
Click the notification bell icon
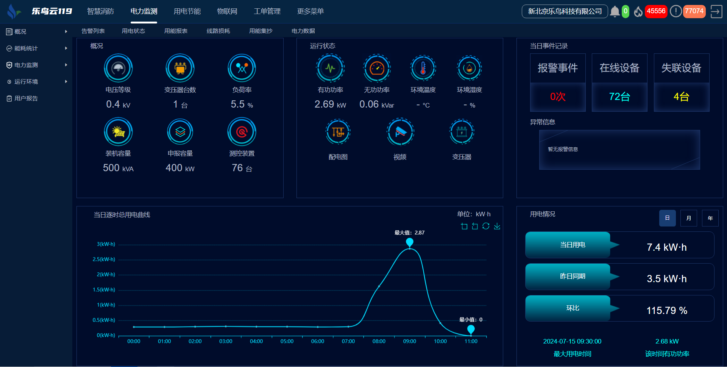615,11
